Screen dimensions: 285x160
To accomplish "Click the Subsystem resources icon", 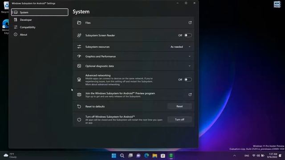I will click(79, 47).
